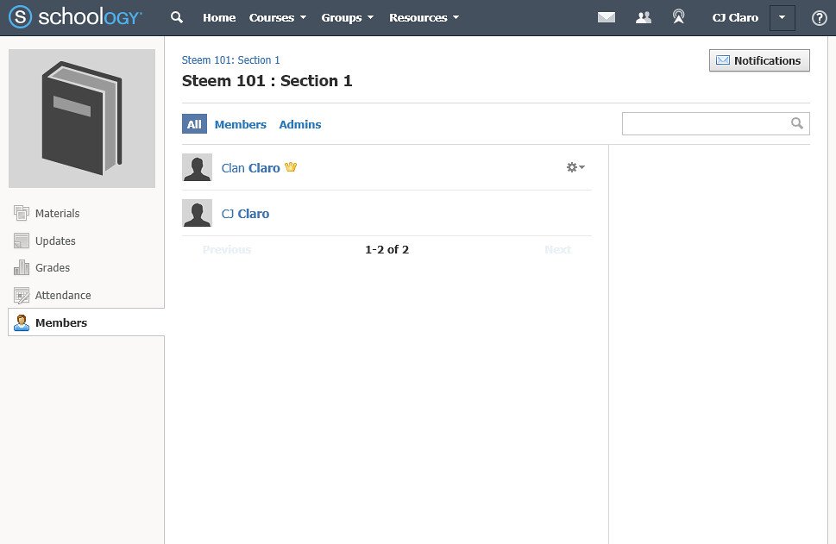This screenshot has height=544, width=836.
Task: Expand the Resources dropdown menu
Action: tap(424, 17)
